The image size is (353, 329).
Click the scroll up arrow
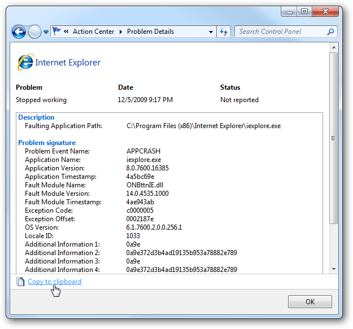[334, 47]
